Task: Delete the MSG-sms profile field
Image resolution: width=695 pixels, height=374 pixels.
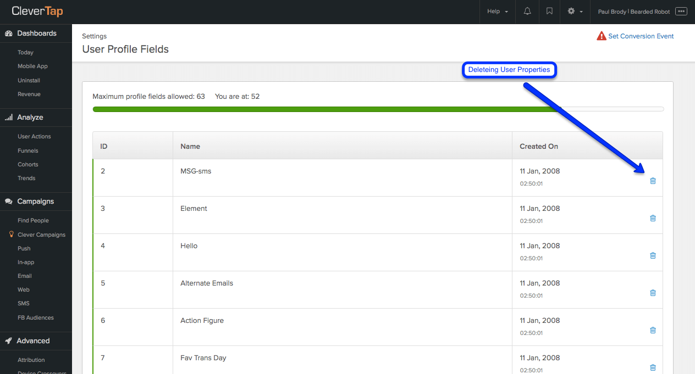Action: pyautogui.click(x=653, y=181)
